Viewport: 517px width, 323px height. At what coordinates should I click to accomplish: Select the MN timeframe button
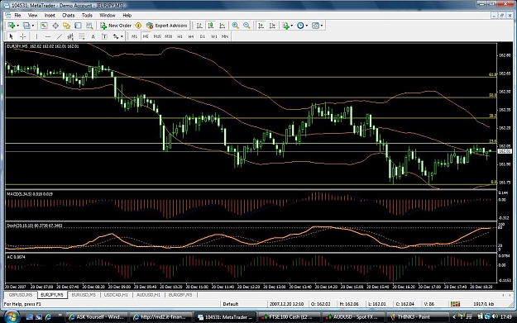click(225, 36)
